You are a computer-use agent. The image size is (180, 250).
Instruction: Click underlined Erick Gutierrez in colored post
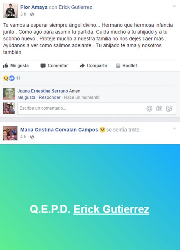(111, 209)
